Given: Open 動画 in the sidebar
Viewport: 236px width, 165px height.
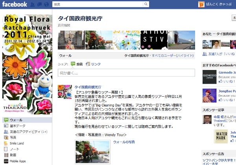Looking at the screenshot, I should tap(13, 155).
